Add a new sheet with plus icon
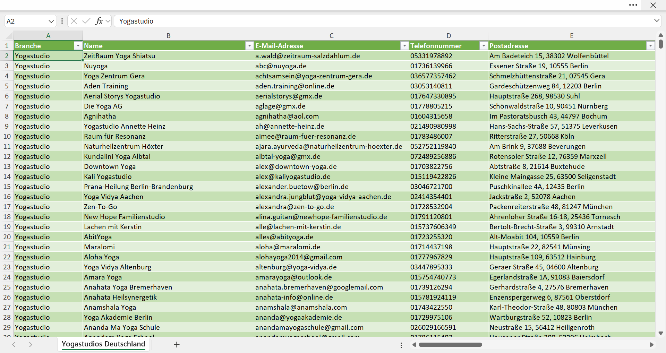 [177, 345]
